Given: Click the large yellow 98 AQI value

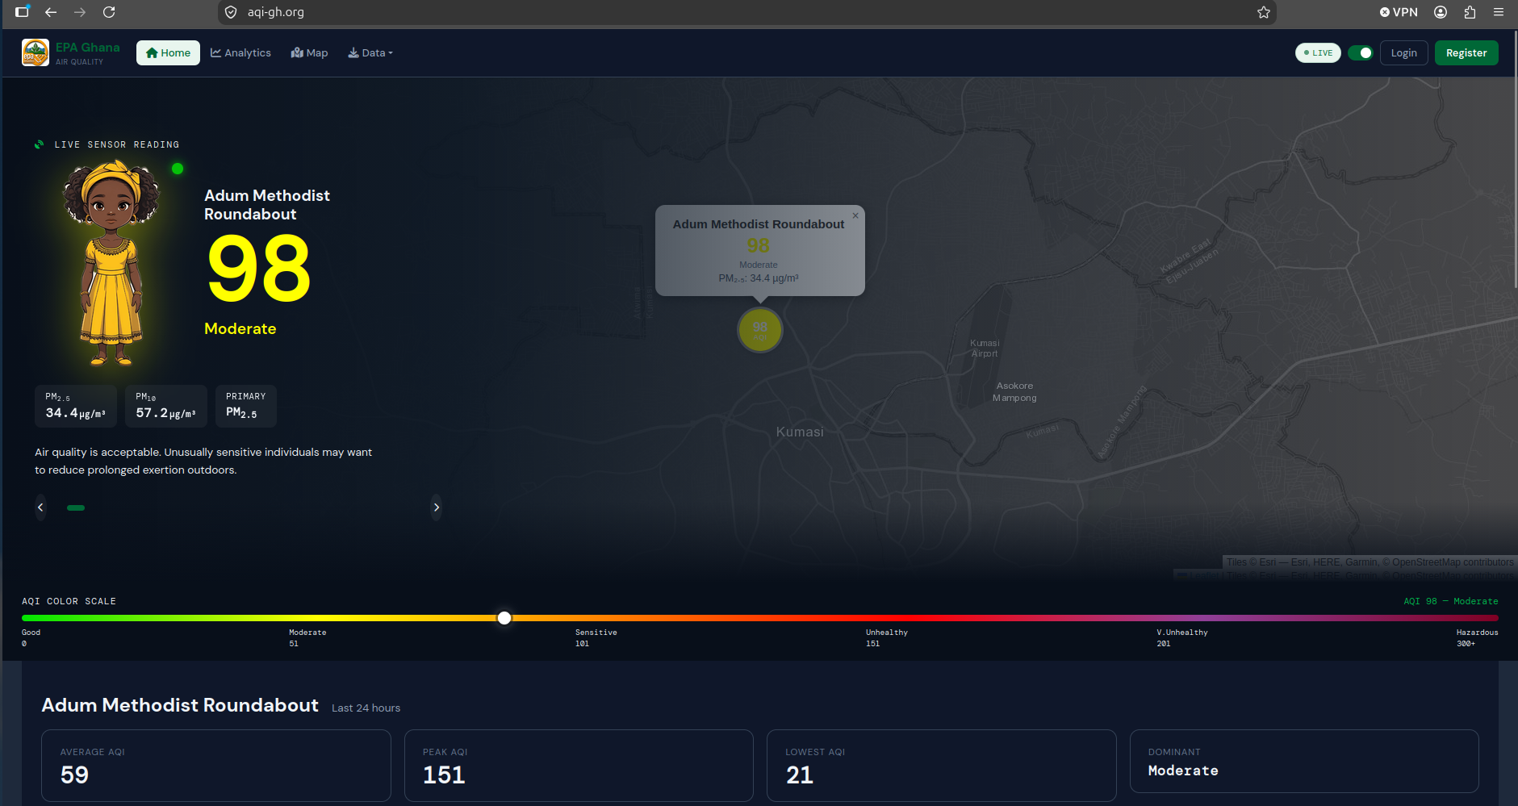Looking at the screenshot, I should [x=259, y=269].
